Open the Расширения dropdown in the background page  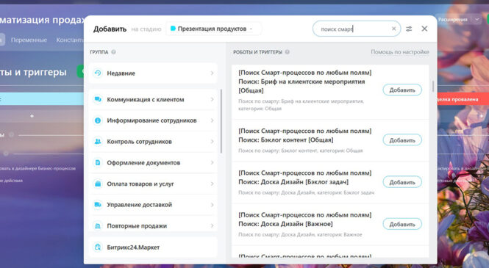click(x=476, y=19)
